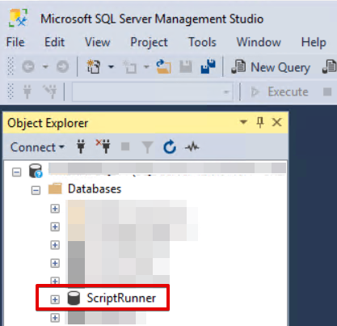Close the Object Explorer panel
Viewport: 337px width, 326px height.
tap(277, 122)
